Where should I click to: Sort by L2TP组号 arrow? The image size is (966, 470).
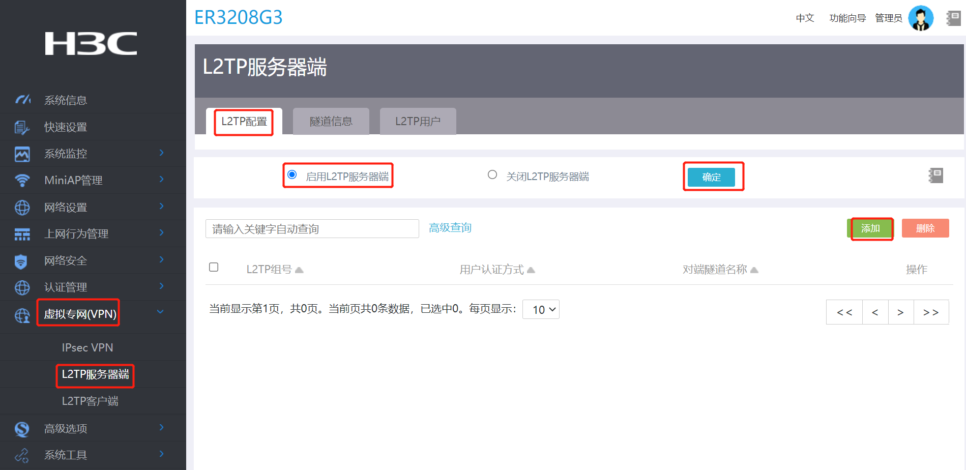299,270
